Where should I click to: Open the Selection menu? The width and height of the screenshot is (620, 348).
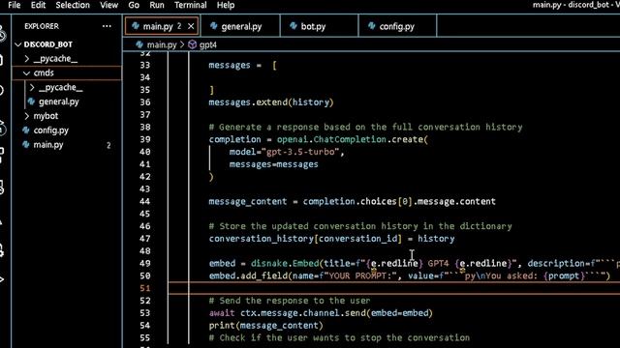point(73,5)
